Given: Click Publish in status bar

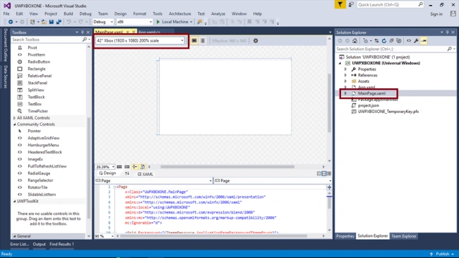Looking at the screenshot, I should click(443, 254).
